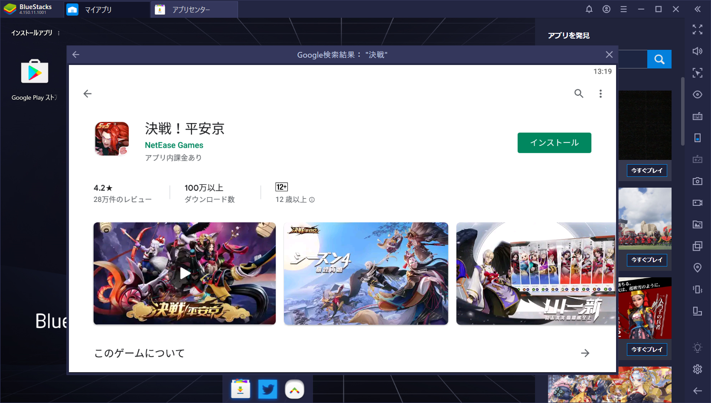Toggle the eye visibility icon in sidebar
Screen dimensions: 711x403
(698, 94)
